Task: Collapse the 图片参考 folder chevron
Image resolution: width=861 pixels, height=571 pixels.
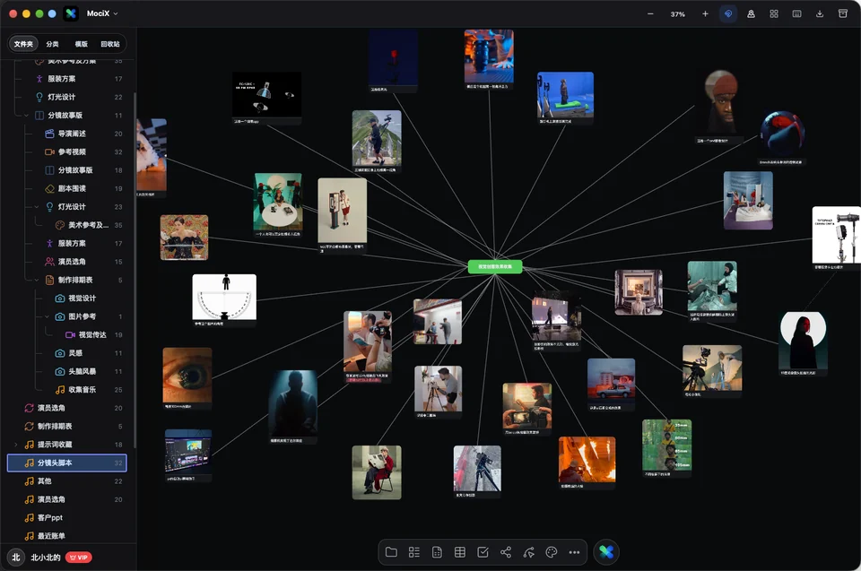Action: (47, 316)
